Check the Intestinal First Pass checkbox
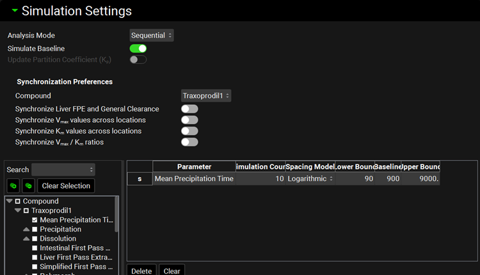The width and height of the screenshot is (480, 275). 35,248
